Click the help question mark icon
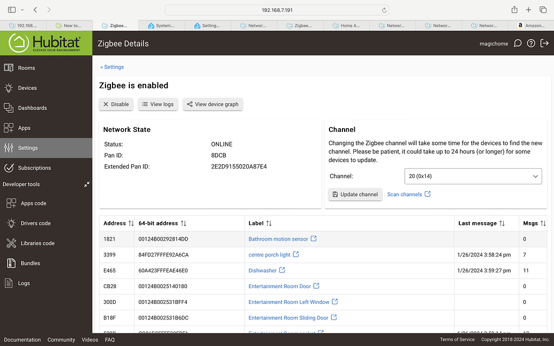Screen dimensions: 554x346 tap(531, 44)
